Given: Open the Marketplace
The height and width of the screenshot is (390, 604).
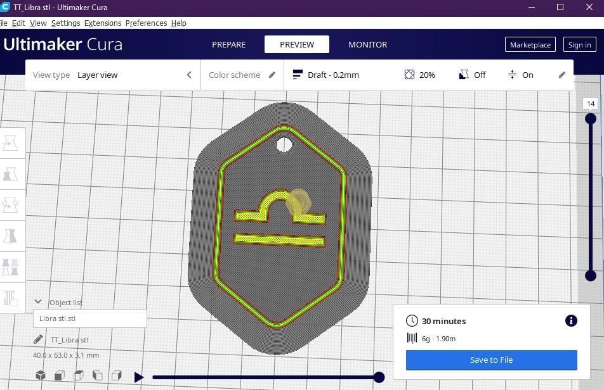Looking at the screenshot, I should pyautogui.click(x=530, y=44).
